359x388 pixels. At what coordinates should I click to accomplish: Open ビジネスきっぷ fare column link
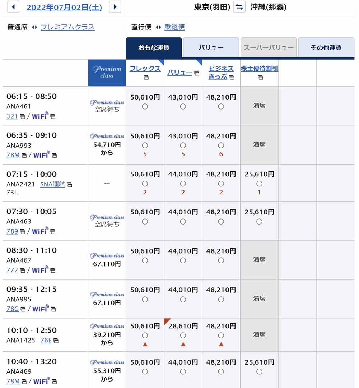click(221, 73)
